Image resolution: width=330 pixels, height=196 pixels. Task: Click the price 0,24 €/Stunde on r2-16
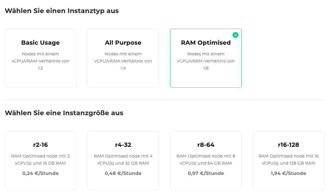click(40, 173)
